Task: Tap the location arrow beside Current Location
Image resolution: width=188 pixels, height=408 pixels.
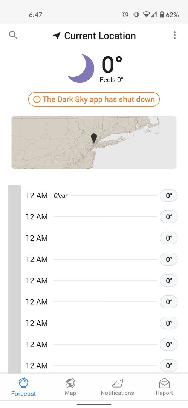Action: pos(57,36)
